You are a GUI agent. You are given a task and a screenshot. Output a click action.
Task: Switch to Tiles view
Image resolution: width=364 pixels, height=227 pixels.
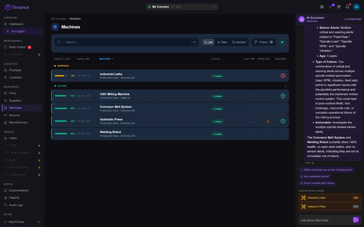click(222, 42)
